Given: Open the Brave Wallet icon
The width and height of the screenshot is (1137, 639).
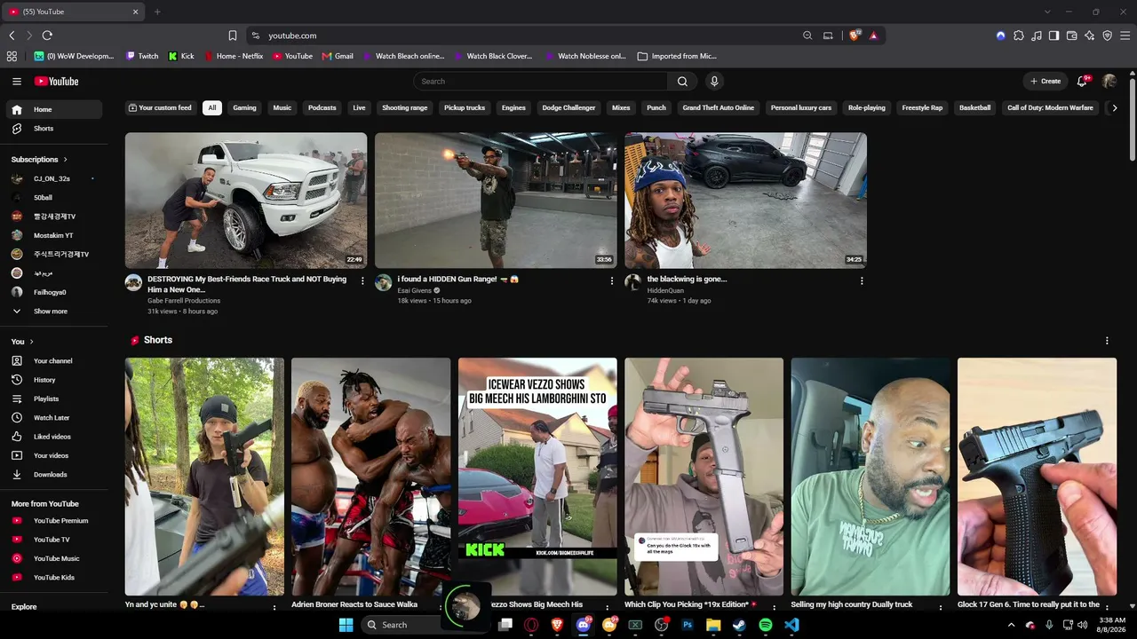Looking at the screenshot, I should [1072, 35].
